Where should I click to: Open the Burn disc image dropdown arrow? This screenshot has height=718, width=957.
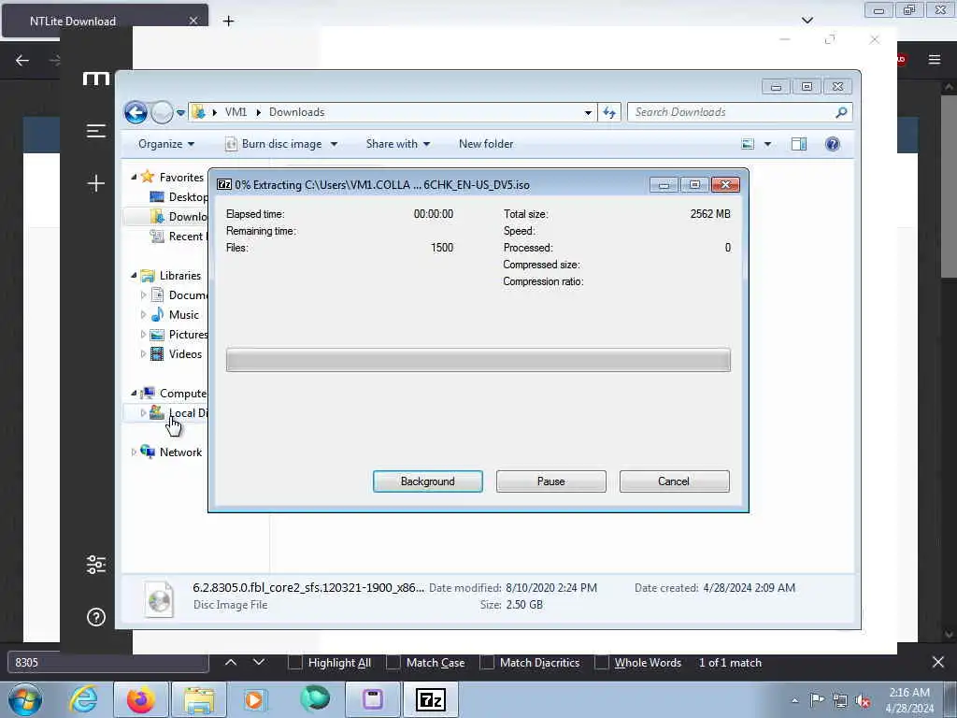(334, 144)
